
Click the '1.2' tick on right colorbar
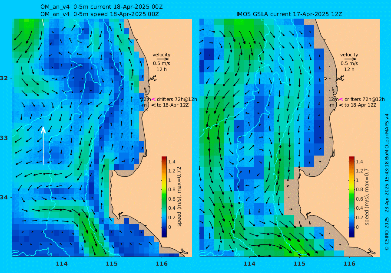point(359,171)
